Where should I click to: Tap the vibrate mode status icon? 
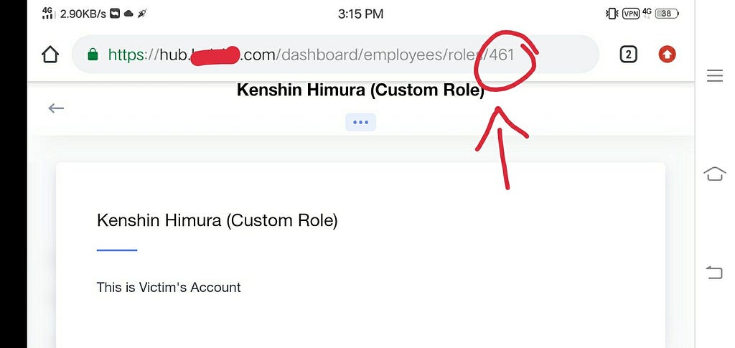pyautogui.click(x=612, y=14)
